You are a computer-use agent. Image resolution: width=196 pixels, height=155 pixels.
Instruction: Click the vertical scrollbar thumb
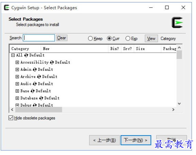pos(179,55)
